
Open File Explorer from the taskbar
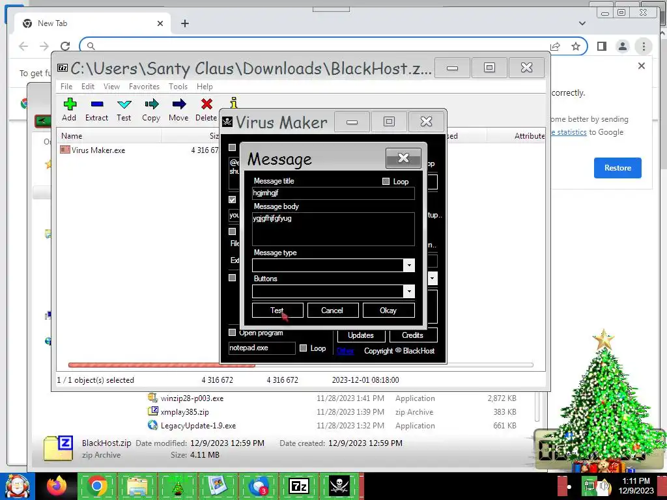pyautogui.click(x=137, y=487)
